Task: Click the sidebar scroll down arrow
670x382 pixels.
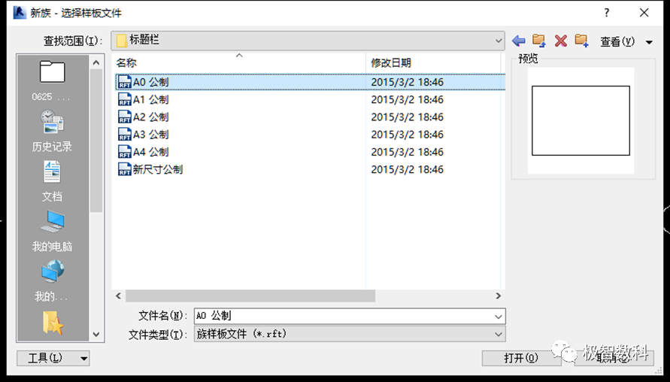Action: click(x=96, y=335)
